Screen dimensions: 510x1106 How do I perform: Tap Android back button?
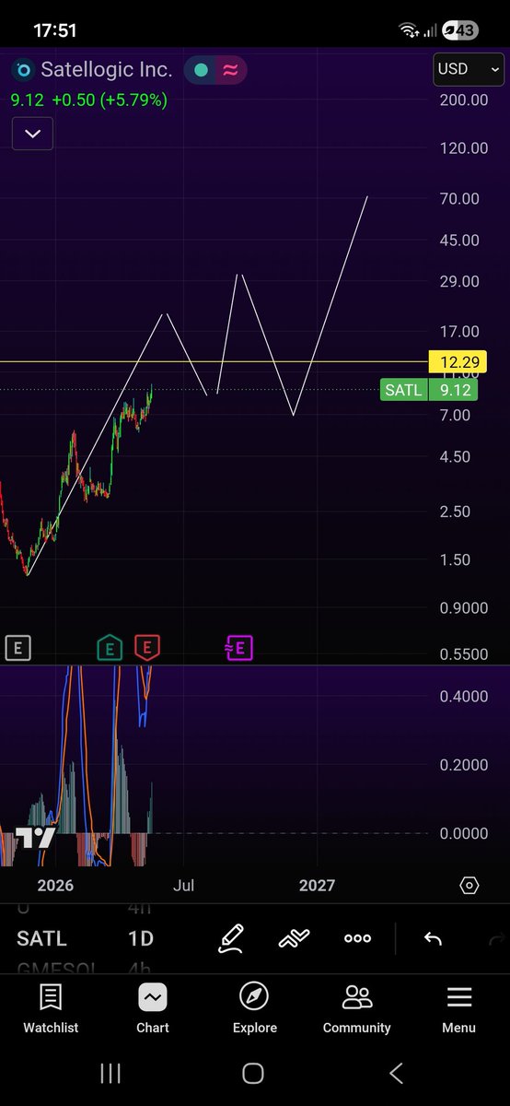click(397, 1073)
